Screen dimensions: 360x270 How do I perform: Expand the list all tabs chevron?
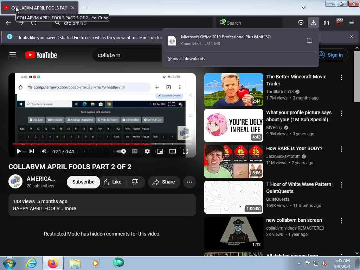pos(303,8)
